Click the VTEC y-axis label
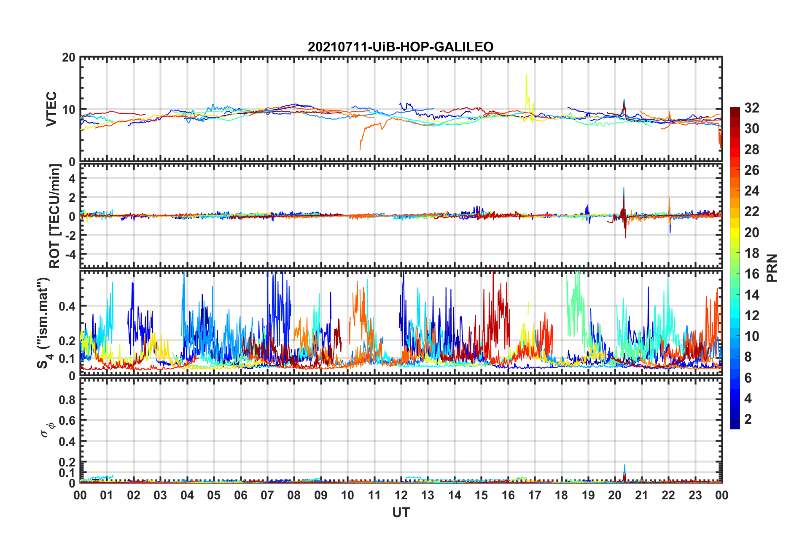The height and width of the screenshot is (536, 802). click(51, 109)
